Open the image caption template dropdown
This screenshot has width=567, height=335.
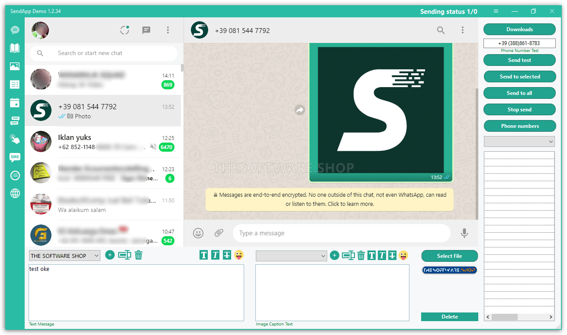pos(291,256)
